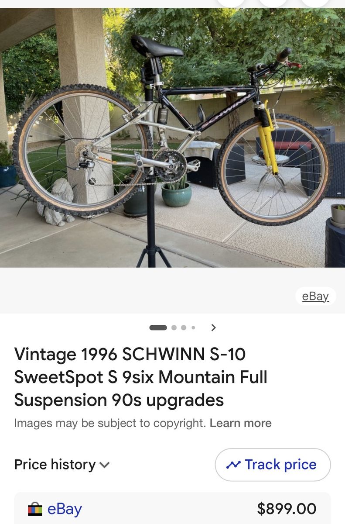The width and height of the screenshot is (345, 524).
Task: Click the Images may be subject to copyright notice
Action: (110, 423)
